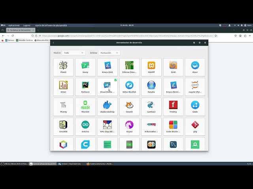Open the EducaAndOS bookmark

pos(42,40)
